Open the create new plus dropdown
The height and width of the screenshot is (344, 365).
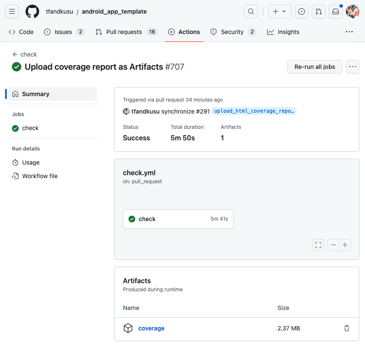point(280,11)
